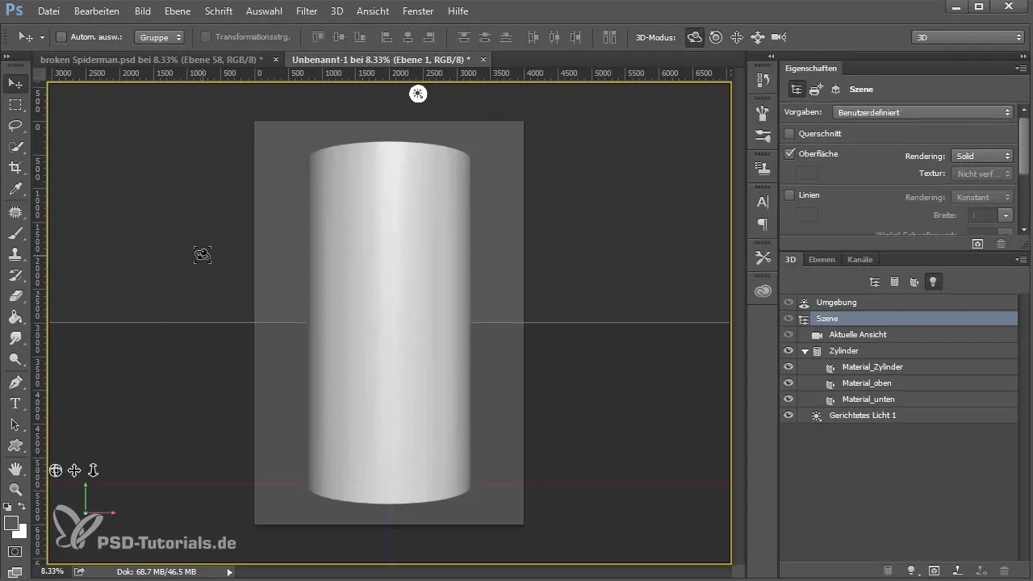Image resolution: width=1033 pixels, height=581 pixels.
Task: Enable the Querschnitt checkbox
Action: click(x=790, y=134)
